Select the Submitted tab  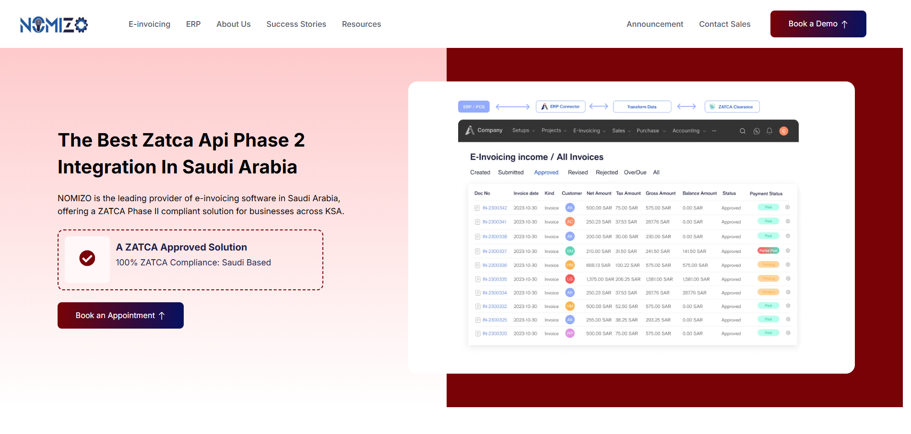[x=510, y=172]
